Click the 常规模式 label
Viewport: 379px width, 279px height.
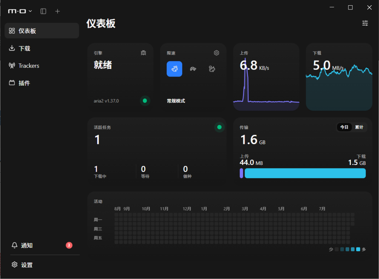point(176,101)
